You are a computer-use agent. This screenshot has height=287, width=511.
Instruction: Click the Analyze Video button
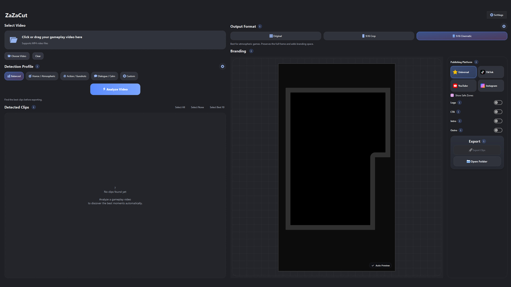click(115, 89)
